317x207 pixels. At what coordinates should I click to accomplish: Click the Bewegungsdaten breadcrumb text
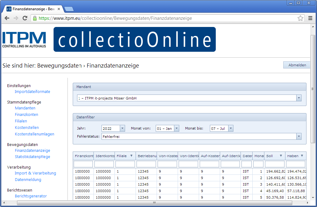tap(59, 66)
